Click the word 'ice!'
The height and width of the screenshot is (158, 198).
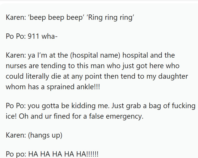tap(11, 116)
